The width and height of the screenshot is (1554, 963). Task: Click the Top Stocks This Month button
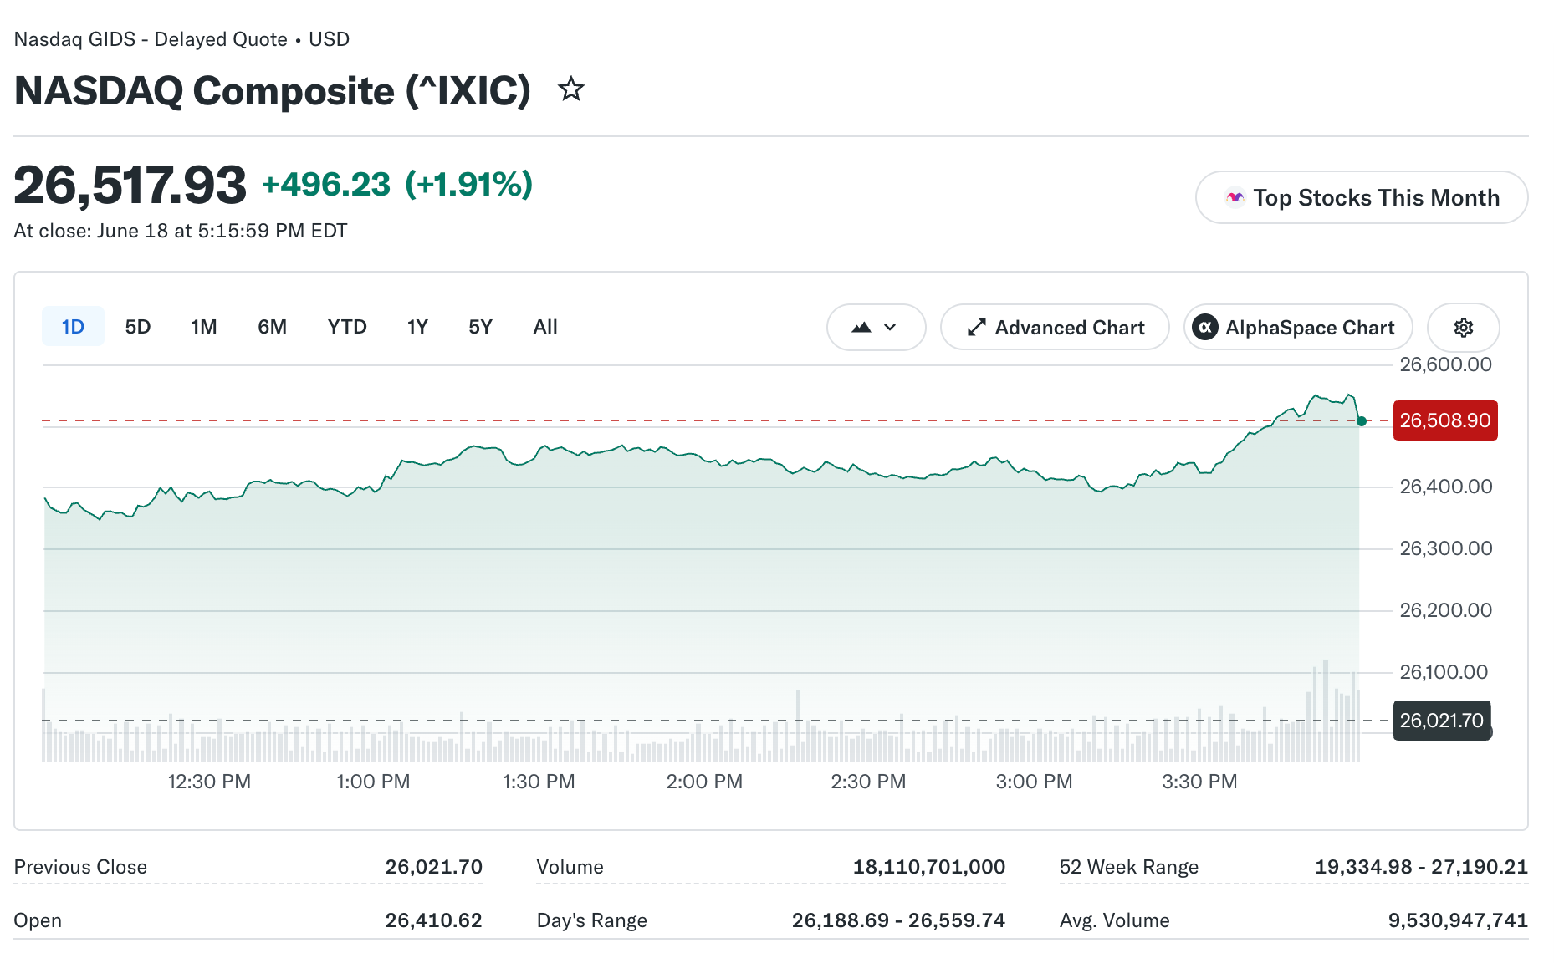pos(1362,197)
